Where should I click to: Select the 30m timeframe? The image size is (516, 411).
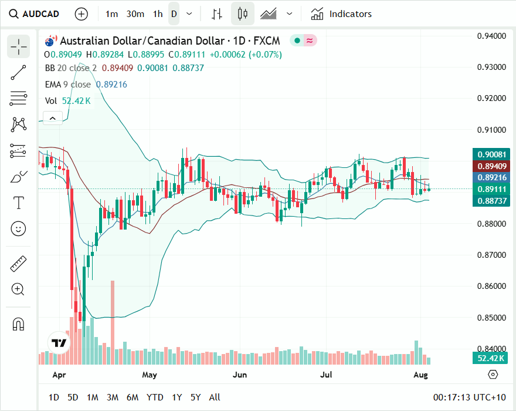point(135,14)
